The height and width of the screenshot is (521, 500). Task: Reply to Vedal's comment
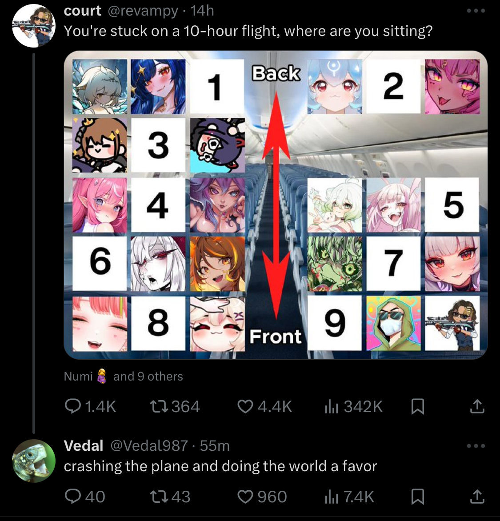85,497
